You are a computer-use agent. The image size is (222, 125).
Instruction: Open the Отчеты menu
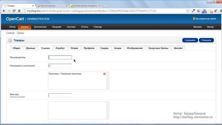click(85, 27)
